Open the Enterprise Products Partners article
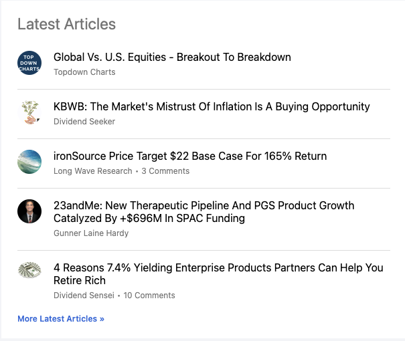 pos(218,267)
